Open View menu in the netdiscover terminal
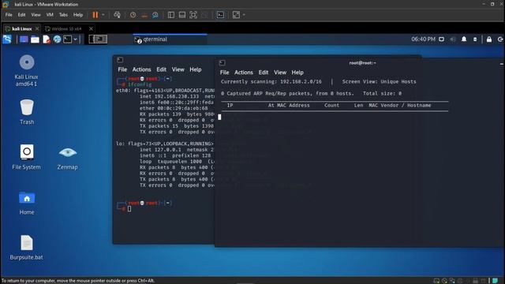The height and width of the screenshot is (284, 505). tap(280, 73)
